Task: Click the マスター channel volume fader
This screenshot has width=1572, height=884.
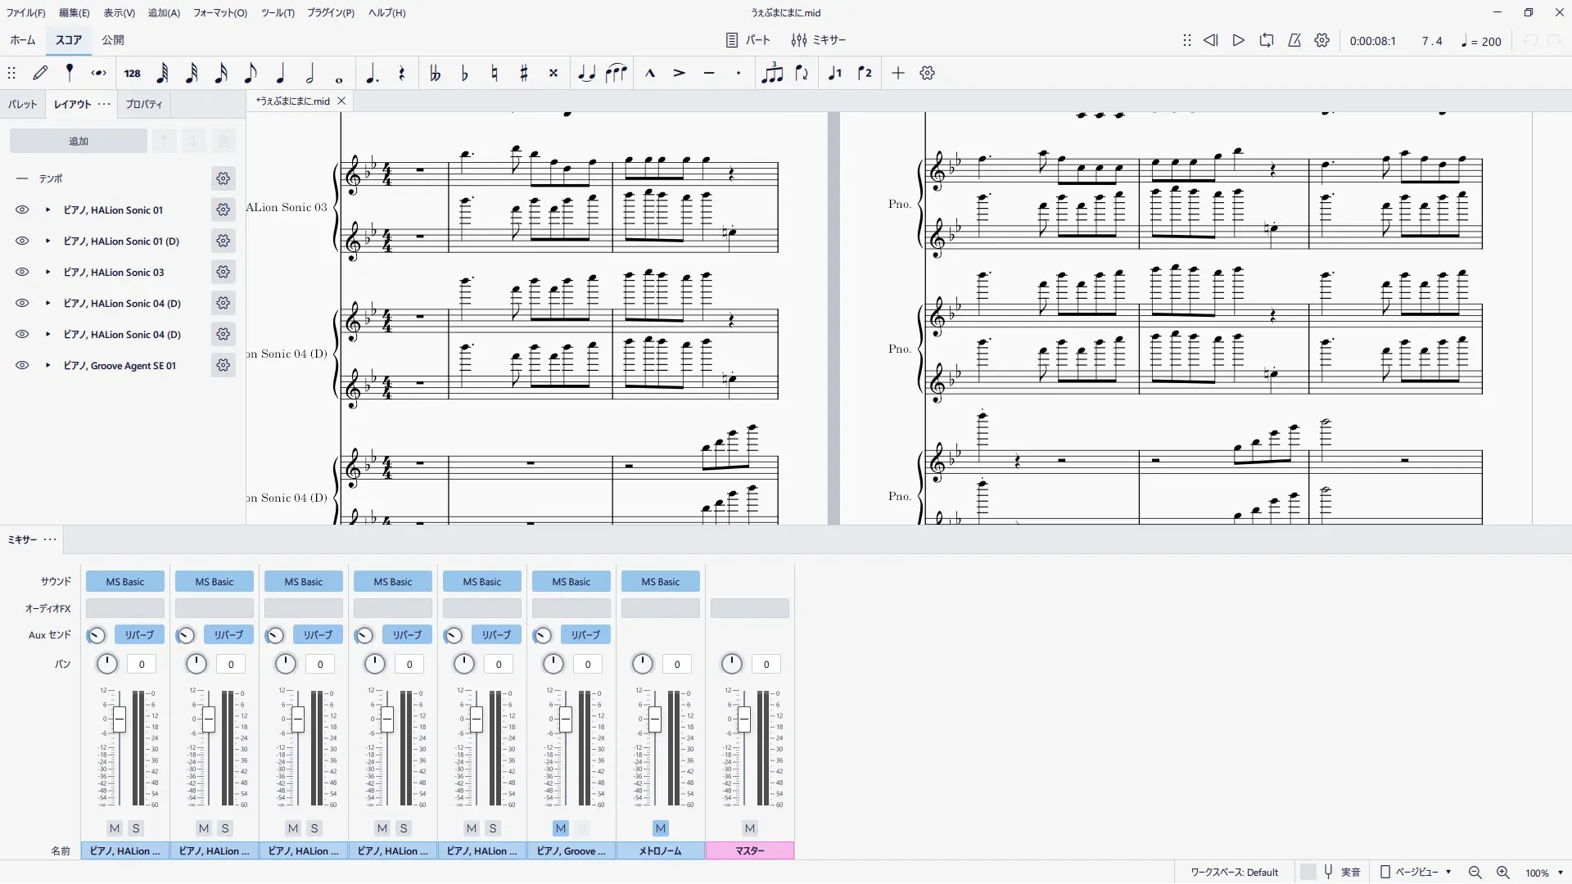Action: [x=743, y=720]
